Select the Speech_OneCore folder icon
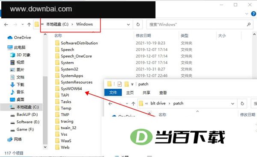Viewport: 257px width, 157px height. point(57,56)
